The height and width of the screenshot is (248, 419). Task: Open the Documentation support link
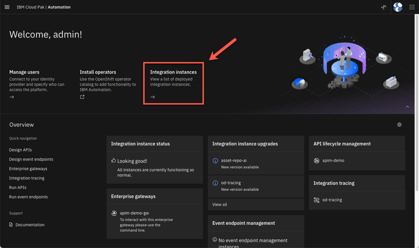(30, 225)
